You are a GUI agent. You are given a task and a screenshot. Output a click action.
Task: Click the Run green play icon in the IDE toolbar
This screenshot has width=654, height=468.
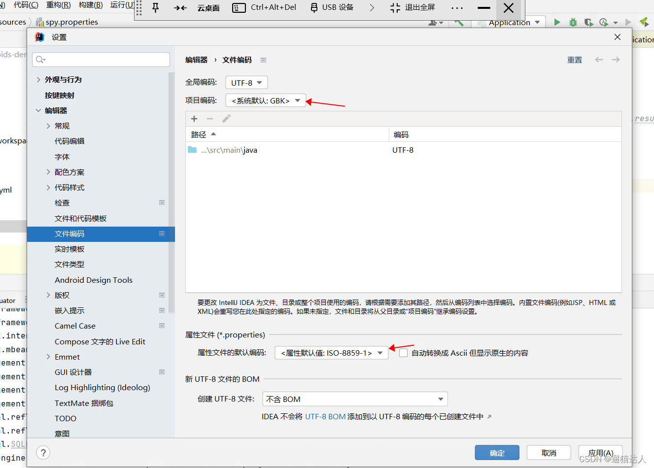(x=557, y=22)
